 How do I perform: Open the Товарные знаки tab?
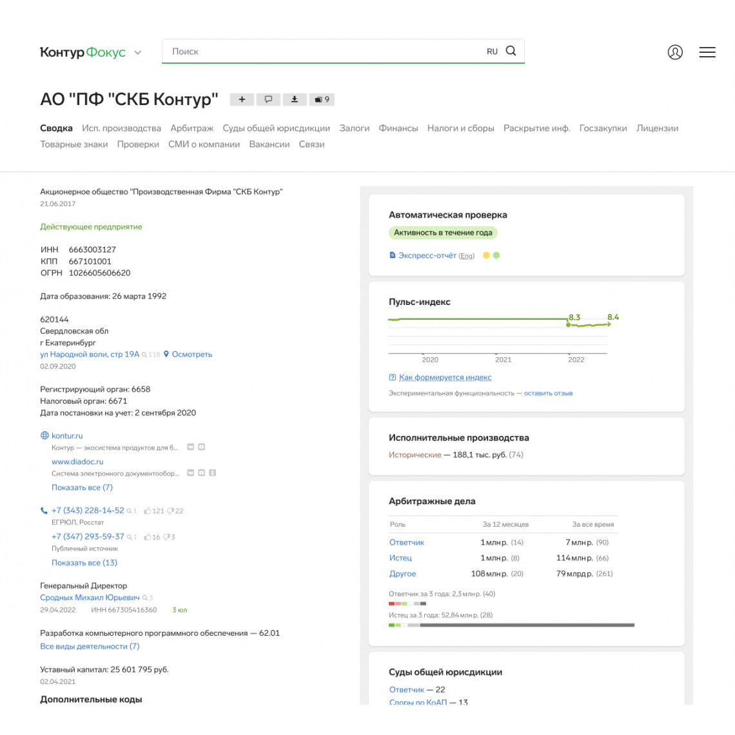[74, 144]
